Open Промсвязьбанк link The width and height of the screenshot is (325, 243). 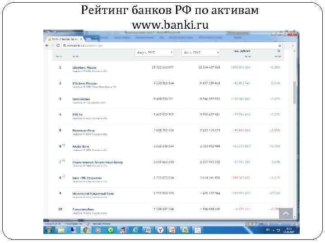point(83,209)
